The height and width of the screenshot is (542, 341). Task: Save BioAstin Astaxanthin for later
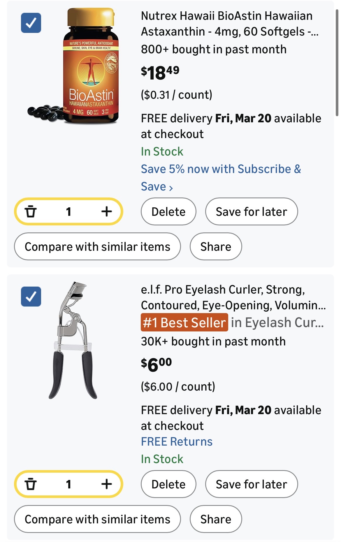tap(251, 211)
